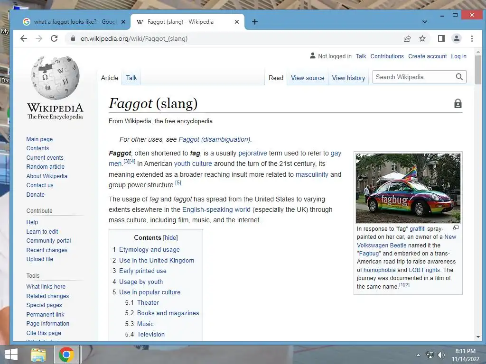Open the View history tab
This screenshot has width=486, height=364.
348,78
